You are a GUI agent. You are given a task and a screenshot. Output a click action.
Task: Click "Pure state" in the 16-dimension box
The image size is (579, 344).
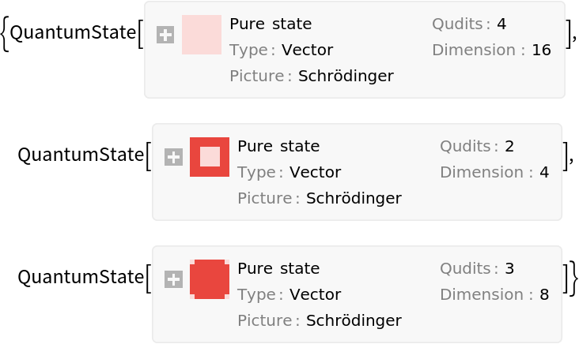click(271, 24)
